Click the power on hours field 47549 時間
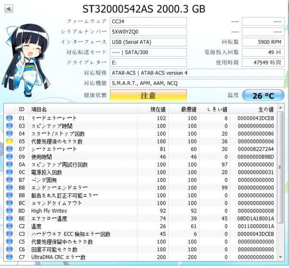 263,63
